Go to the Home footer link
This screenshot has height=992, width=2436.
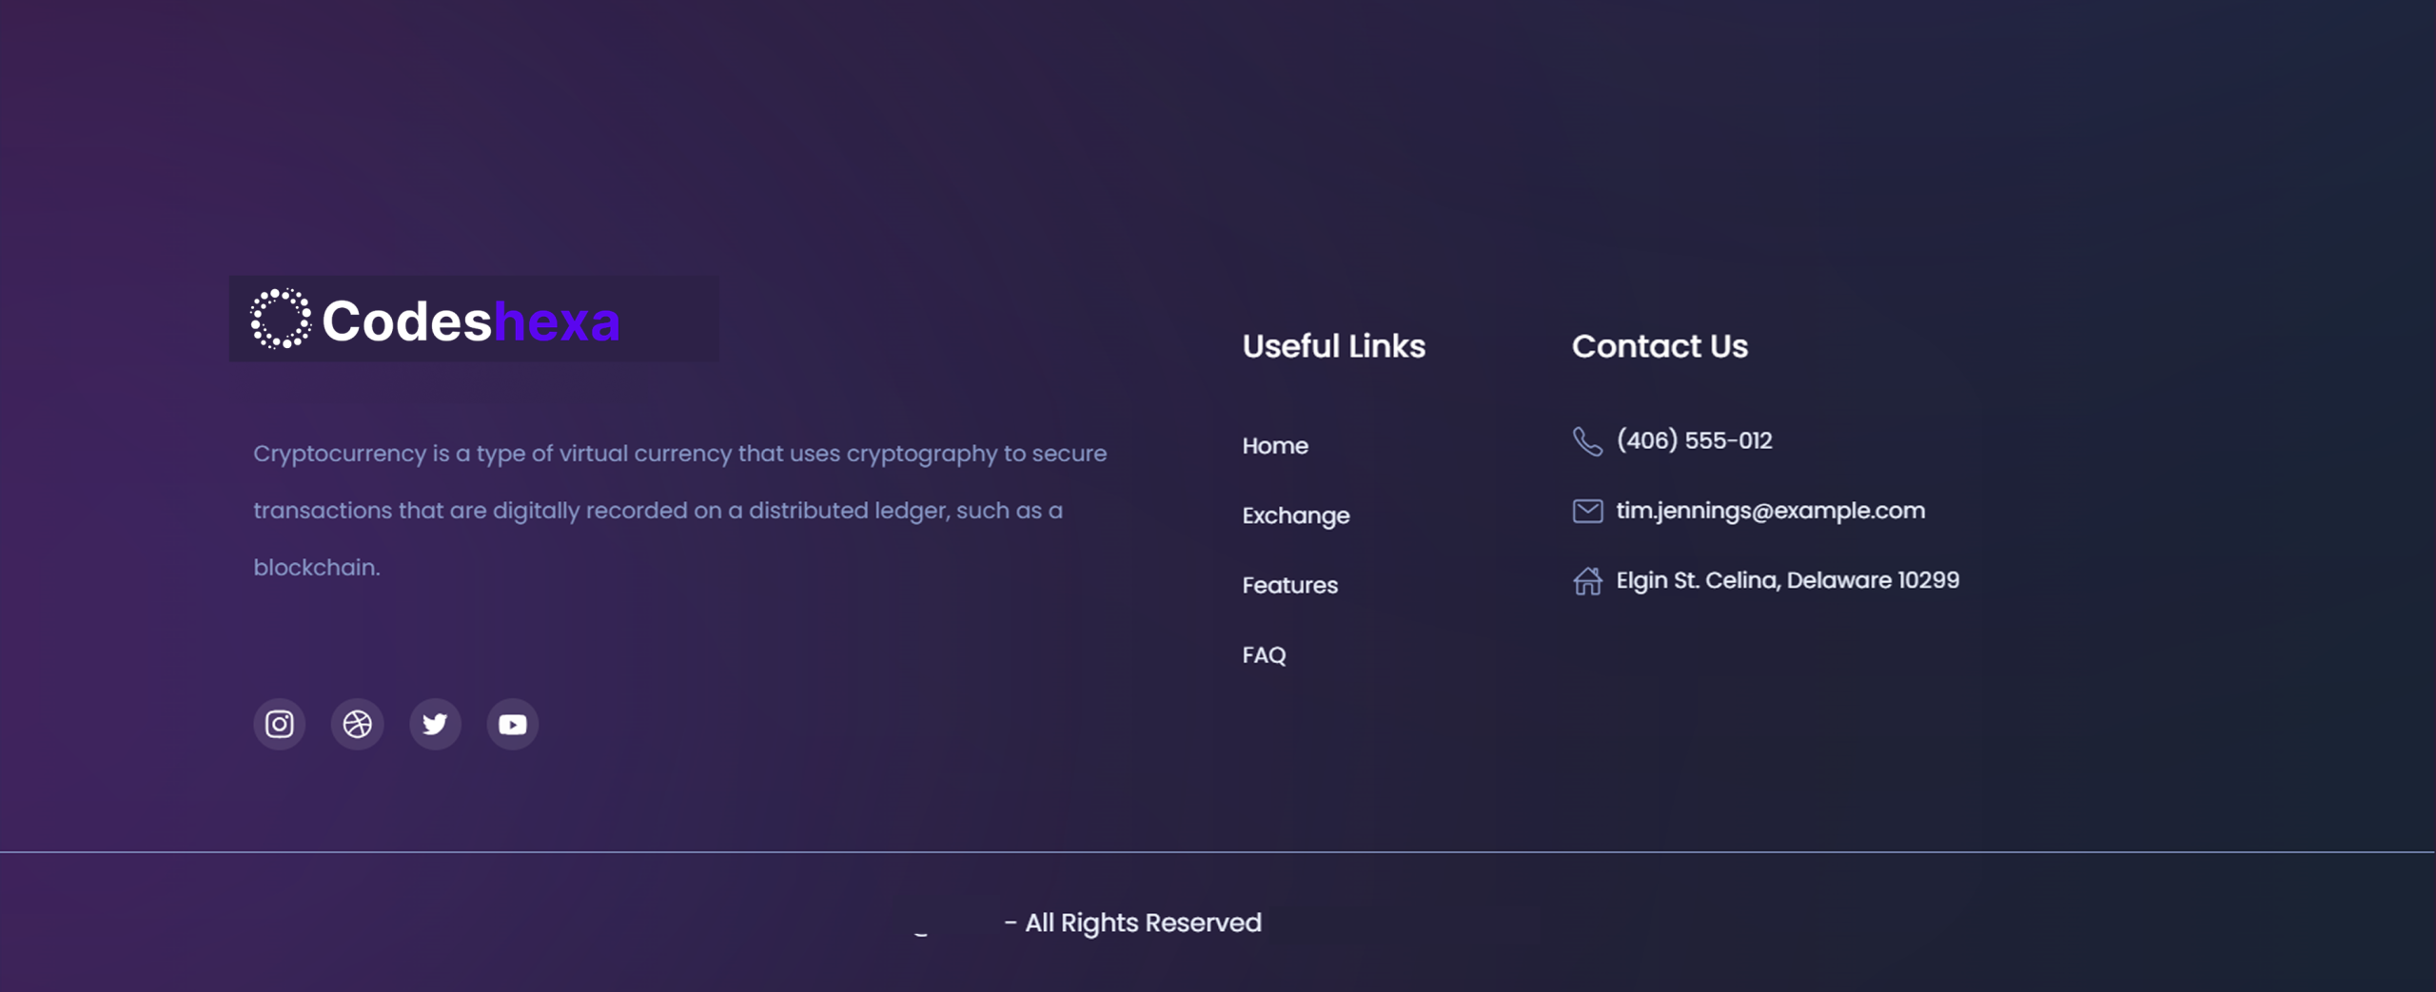point(1275,446)
